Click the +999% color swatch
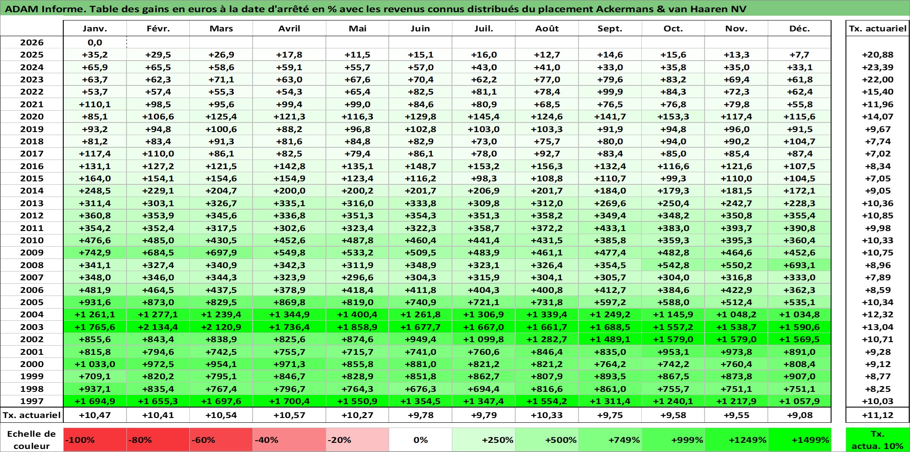This screenshot has width=910, height=452. tap(673, 440)
